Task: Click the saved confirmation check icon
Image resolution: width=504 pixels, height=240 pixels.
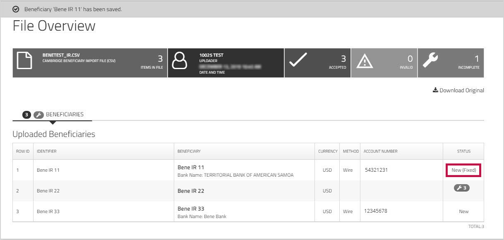Action: 16,9
